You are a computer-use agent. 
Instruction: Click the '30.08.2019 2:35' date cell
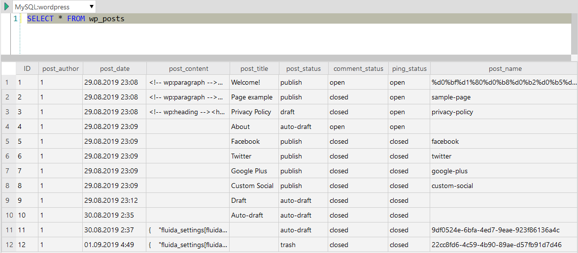click(115, 215)
